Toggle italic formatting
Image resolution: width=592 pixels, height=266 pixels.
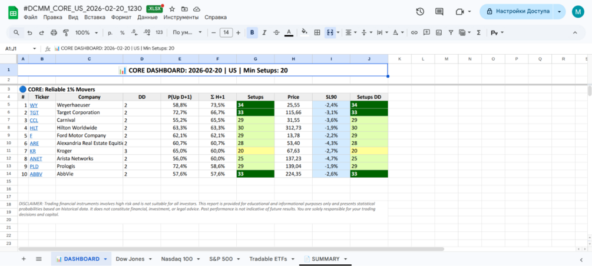coord(264,33)
